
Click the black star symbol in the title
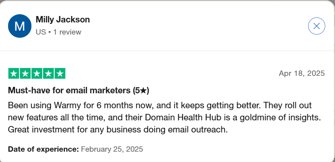click(x=143, y=91)
